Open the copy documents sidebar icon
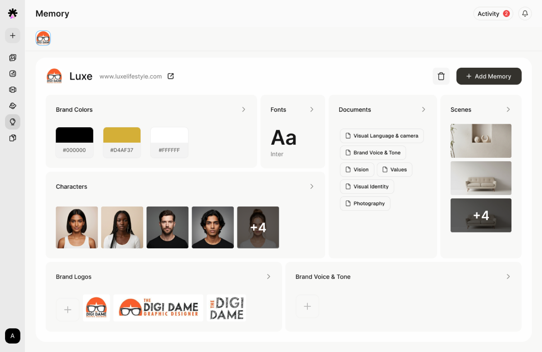The height and width of the screenshot is (352, 542). click(13, 138)
